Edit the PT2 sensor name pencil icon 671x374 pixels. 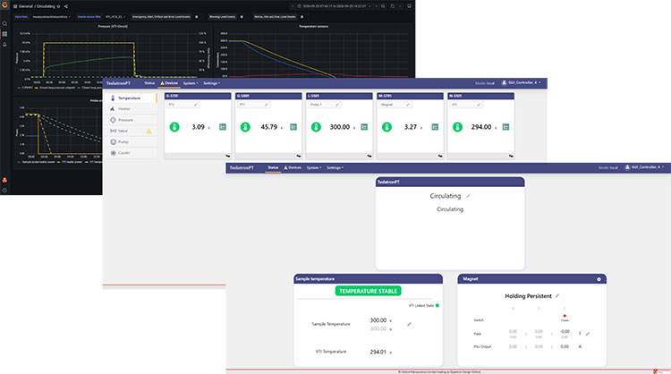[x=196, y=105]
